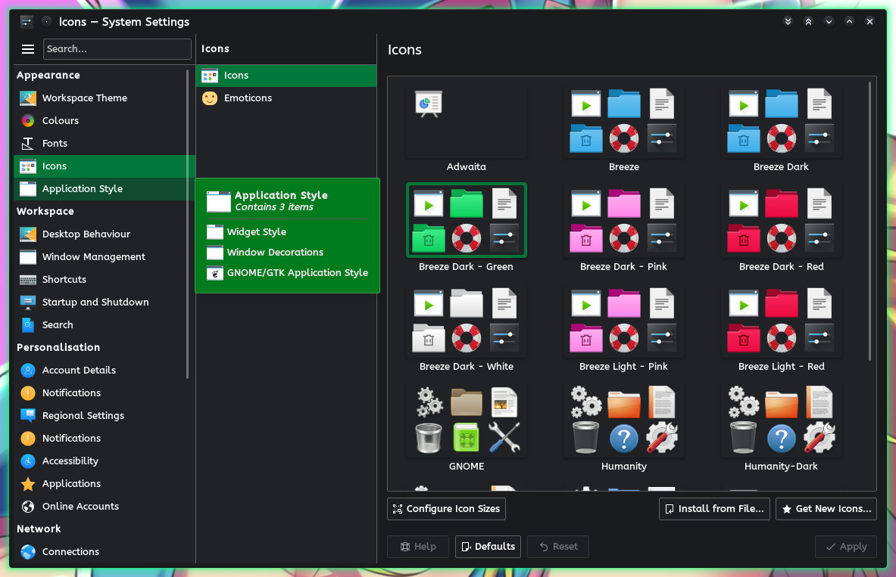Click the Desktop Behaviour sidebar icon
The height and width of the screenshot is (577, 896).
click(27, 234)
